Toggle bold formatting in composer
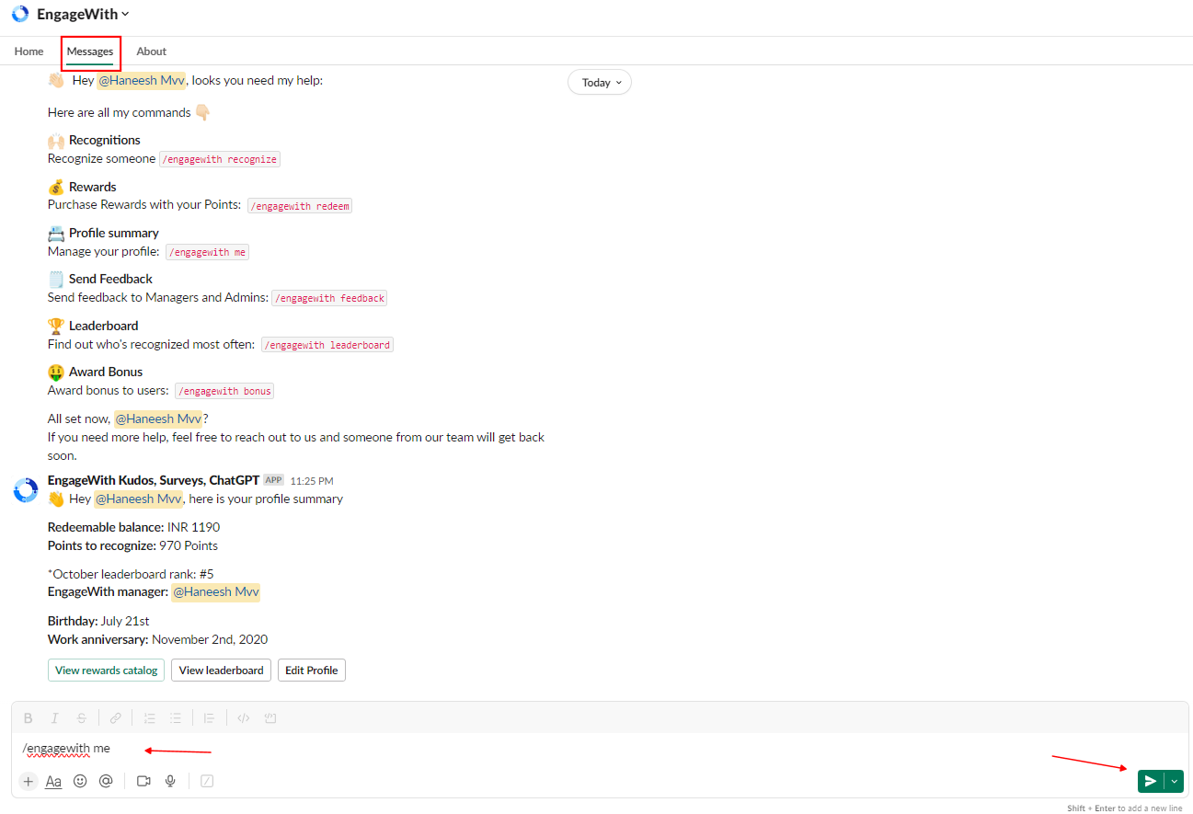The height and width of the screenshot is (814, 1193). point(28,718)
